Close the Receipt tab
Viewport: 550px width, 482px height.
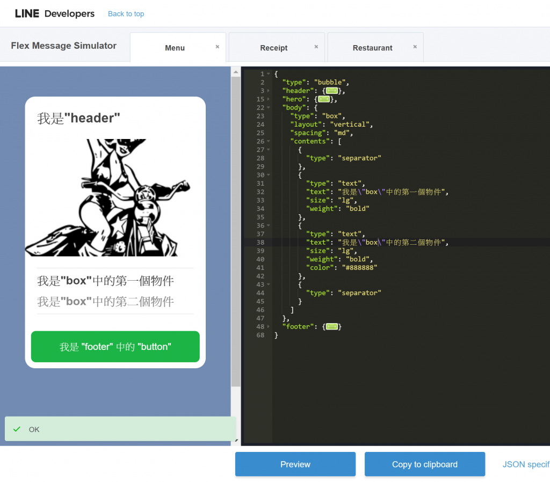point(316,47)
